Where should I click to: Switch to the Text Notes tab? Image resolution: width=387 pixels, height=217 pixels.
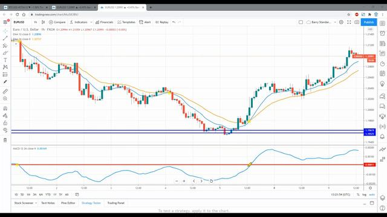click(x=48, y=203)
